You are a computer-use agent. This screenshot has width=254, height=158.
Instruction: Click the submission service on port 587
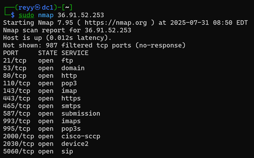pyautogui.click(x=81, y=114)
